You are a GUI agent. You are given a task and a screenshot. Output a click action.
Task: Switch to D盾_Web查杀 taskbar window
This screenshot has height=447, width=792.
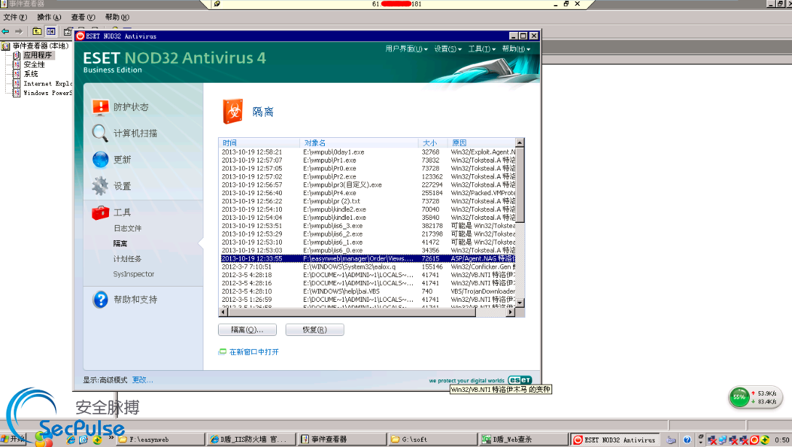point(523,440)
